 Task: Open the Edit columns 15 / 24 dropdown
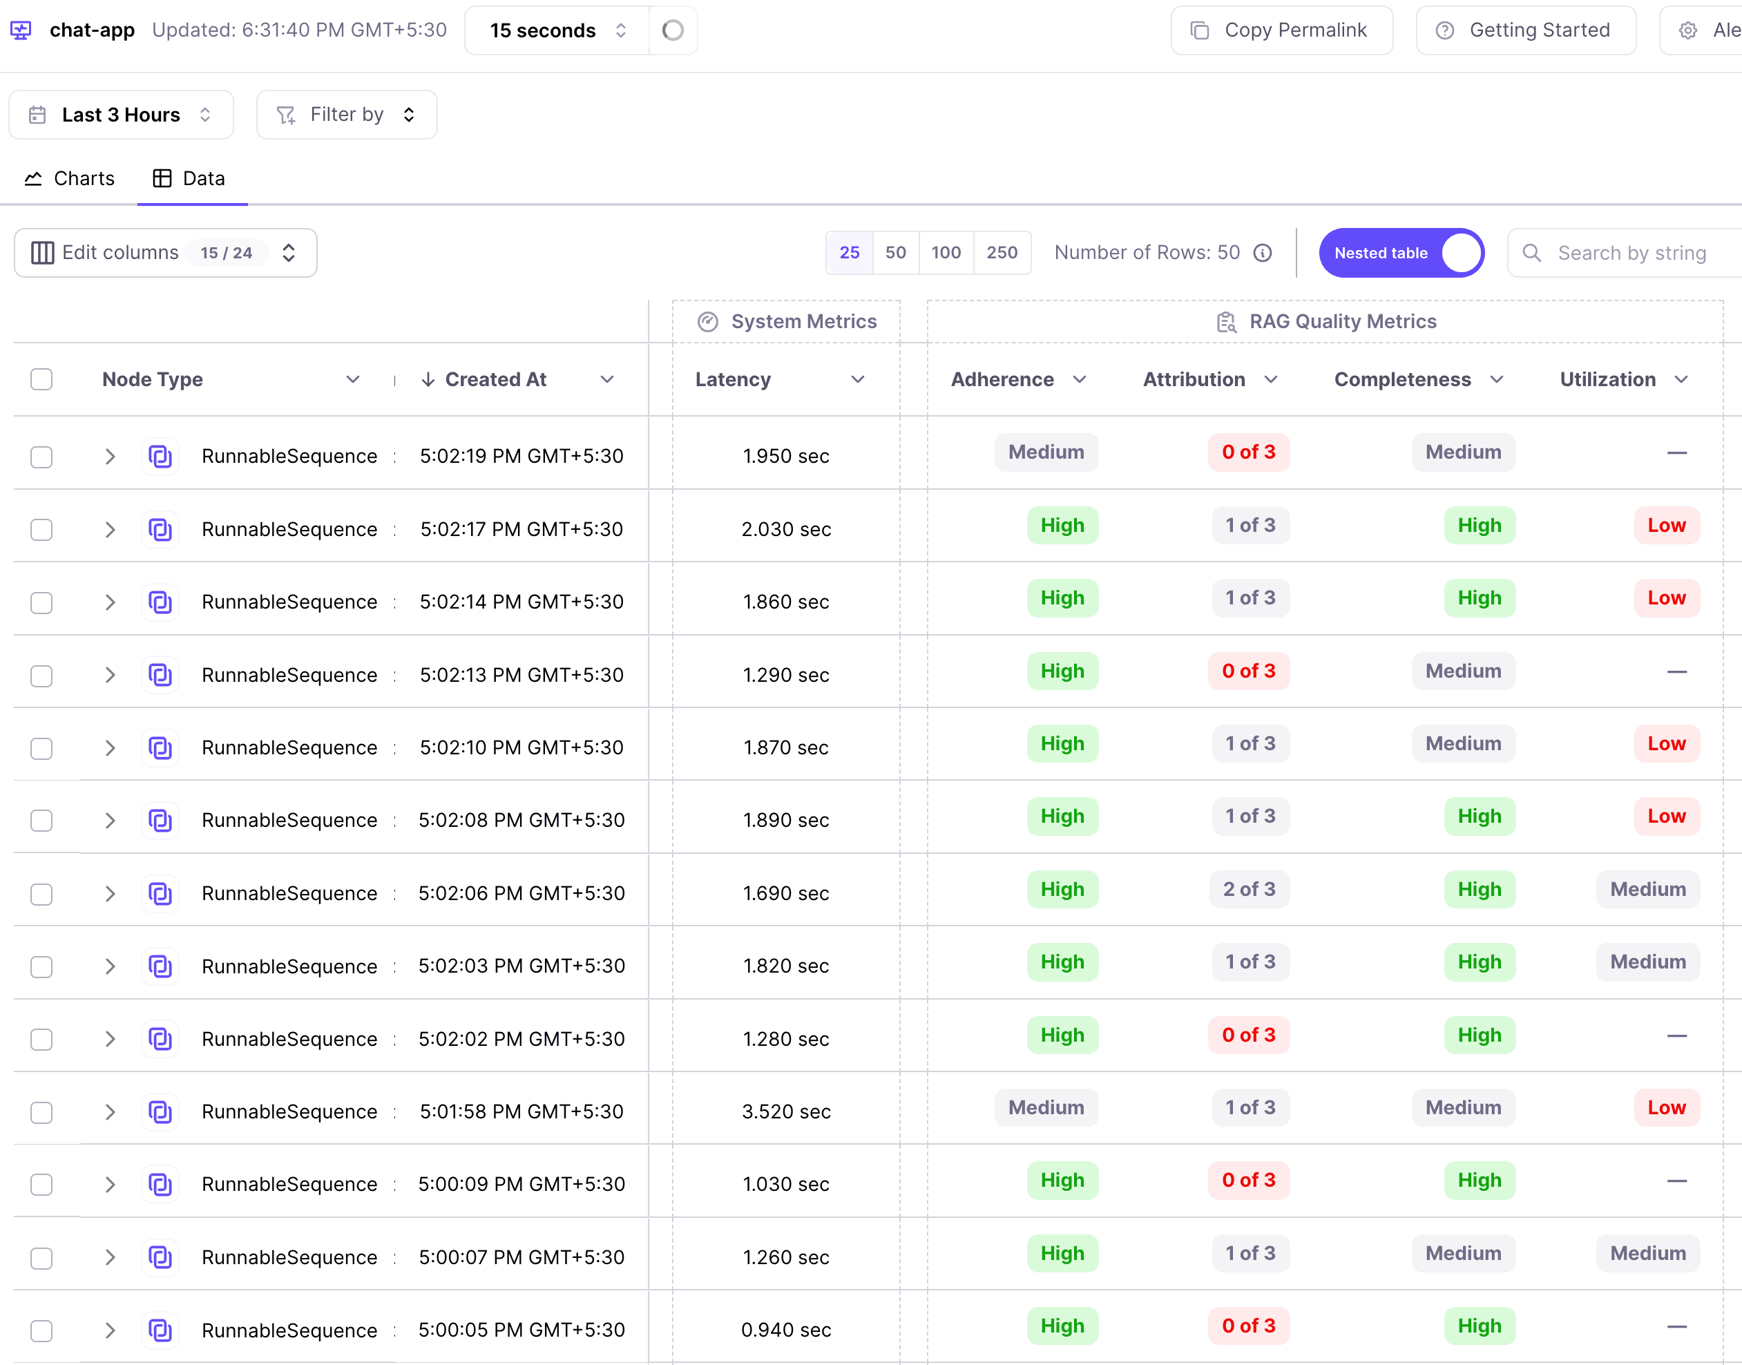pyautogui.click(x=165, y=253)
